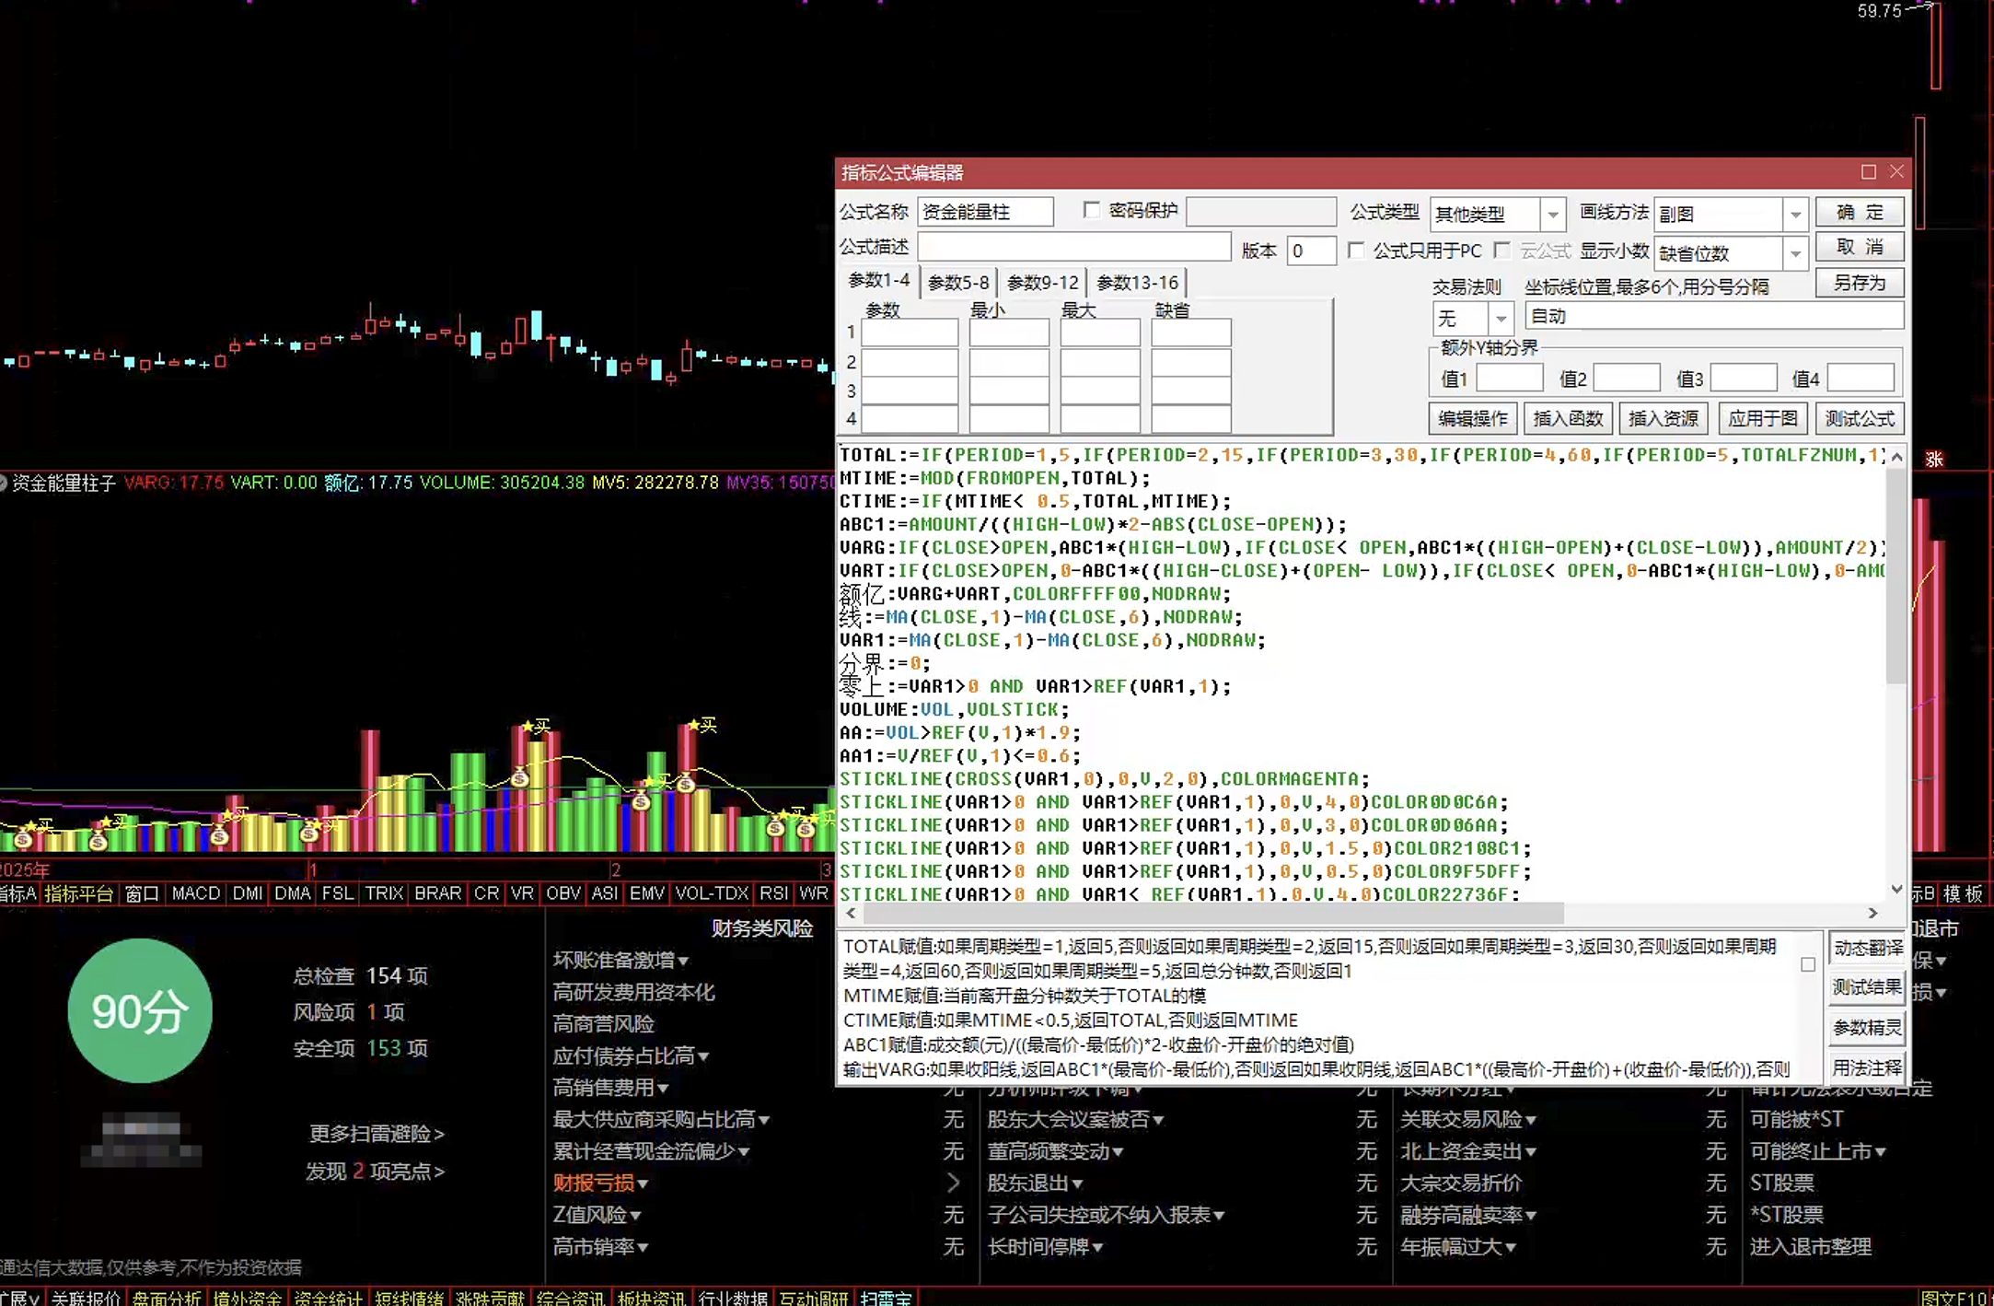This screenshot has width=1994, height=1306.
Task: Click the formula editor horizontal scrollbar thumb
Action: (1212, 913)
